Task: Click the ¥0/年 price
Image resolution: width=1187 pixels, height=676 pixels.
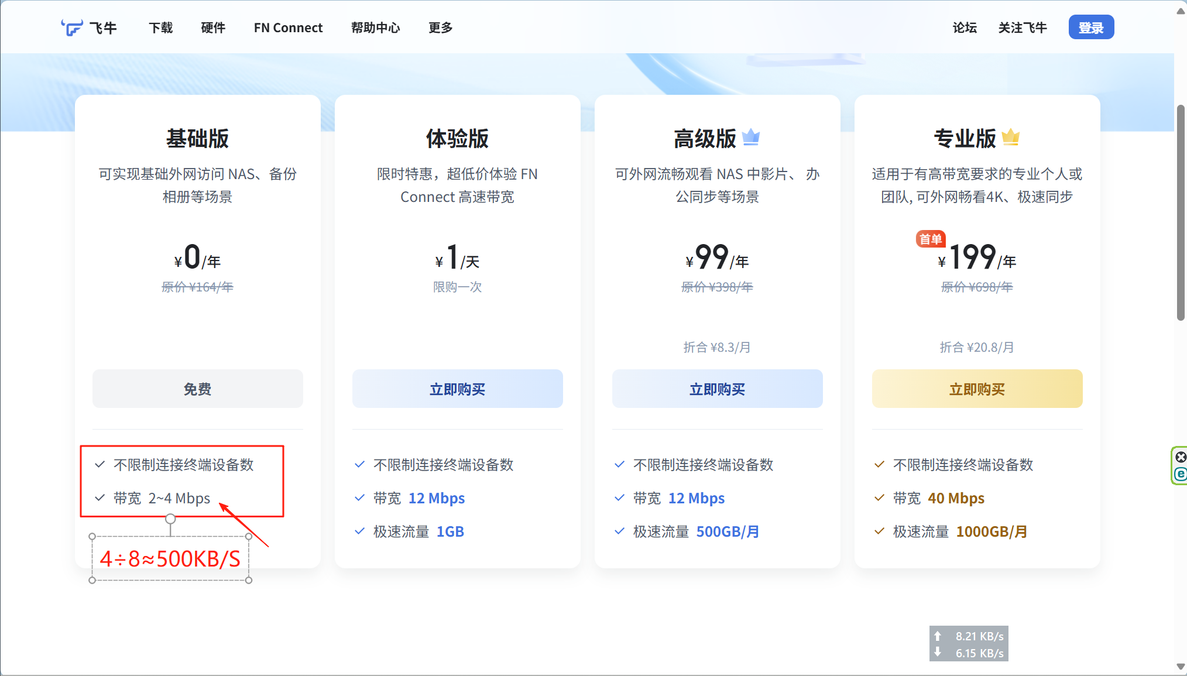Action: [x=198, y=258]
